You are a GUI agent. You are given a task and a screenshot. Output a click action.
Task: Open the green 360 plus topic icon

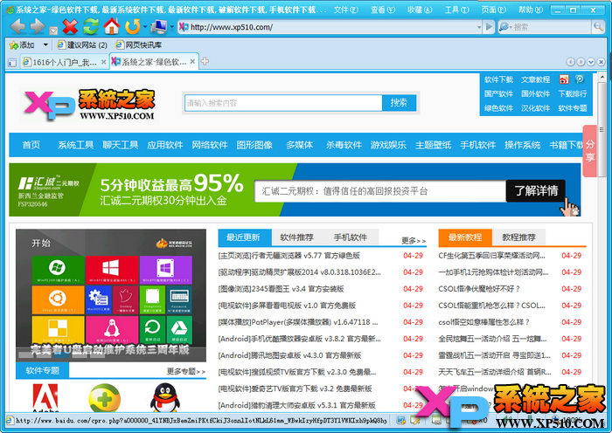(x=105, y=398)
